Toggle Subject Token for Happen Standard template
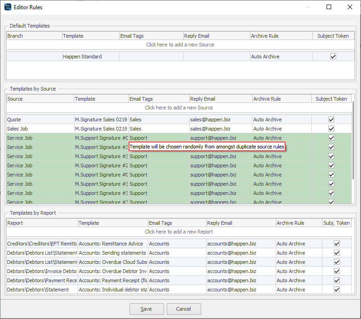Screen dimensions: 361x319 point(333,57)
